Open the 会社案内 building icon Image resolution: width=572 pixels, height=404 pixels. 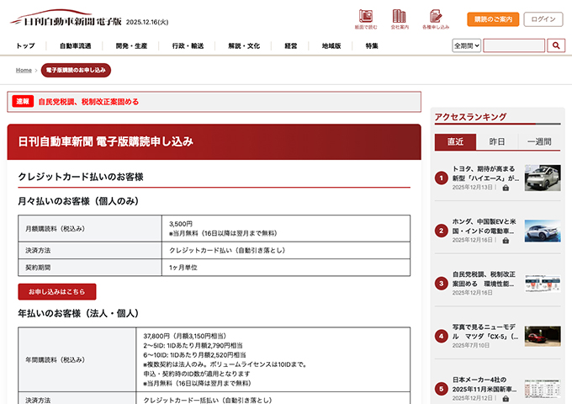(400, 19)
